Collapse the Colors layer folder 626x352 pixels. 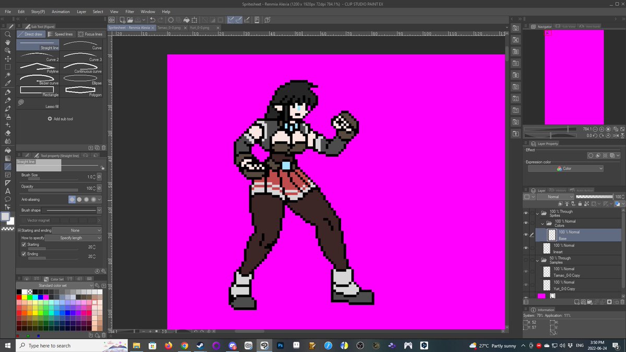(x=543, y=223)
